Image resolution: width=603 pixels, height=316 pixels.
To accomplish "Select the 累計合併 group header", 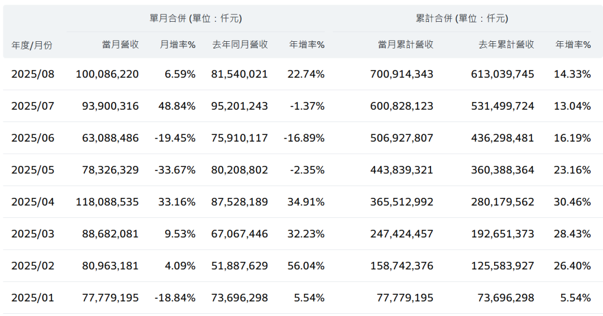I will [x=462, y=18].
